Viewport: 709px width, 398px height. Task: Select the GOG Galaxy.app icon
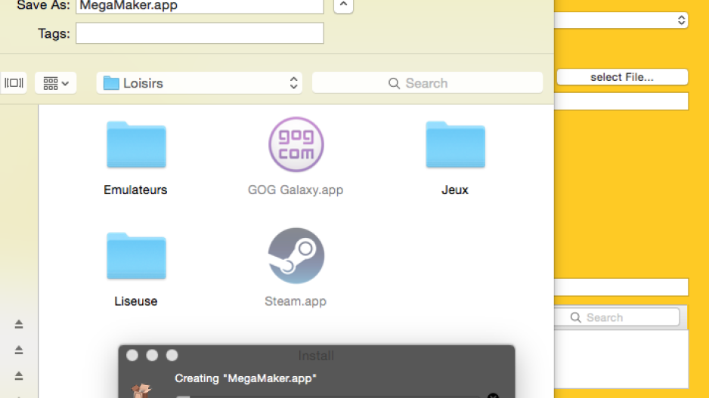296,144
